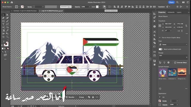Select reference point locator in Transform
The height and width of the screenshot is (107, 191).
(x=160, y=26)
